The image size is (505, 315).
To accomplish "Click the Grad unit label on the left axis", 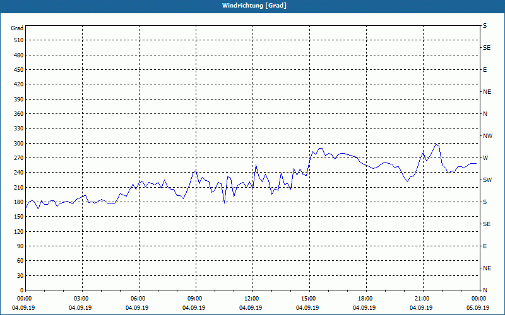I will click(x=17, y=28).
